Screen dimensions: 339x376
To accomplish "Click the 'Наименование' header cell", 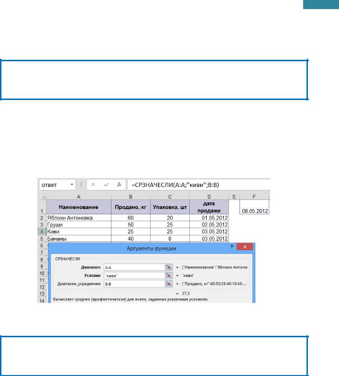I will [78, 207].
